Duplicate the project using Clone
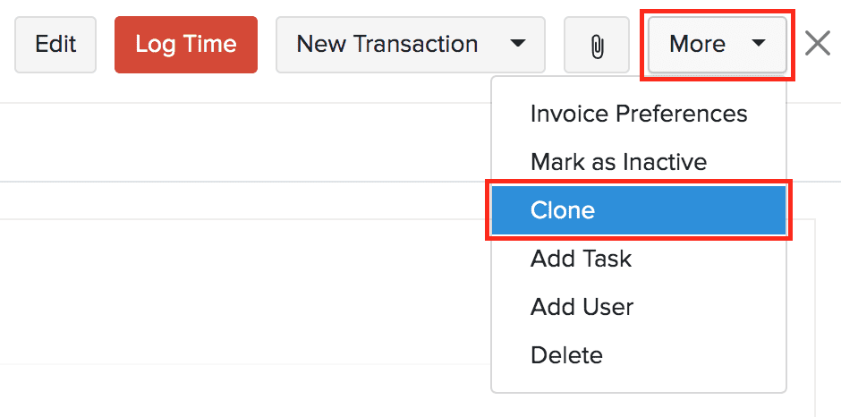Image resolution: width=841 pixels, height=417 pixels. point(638,210)
